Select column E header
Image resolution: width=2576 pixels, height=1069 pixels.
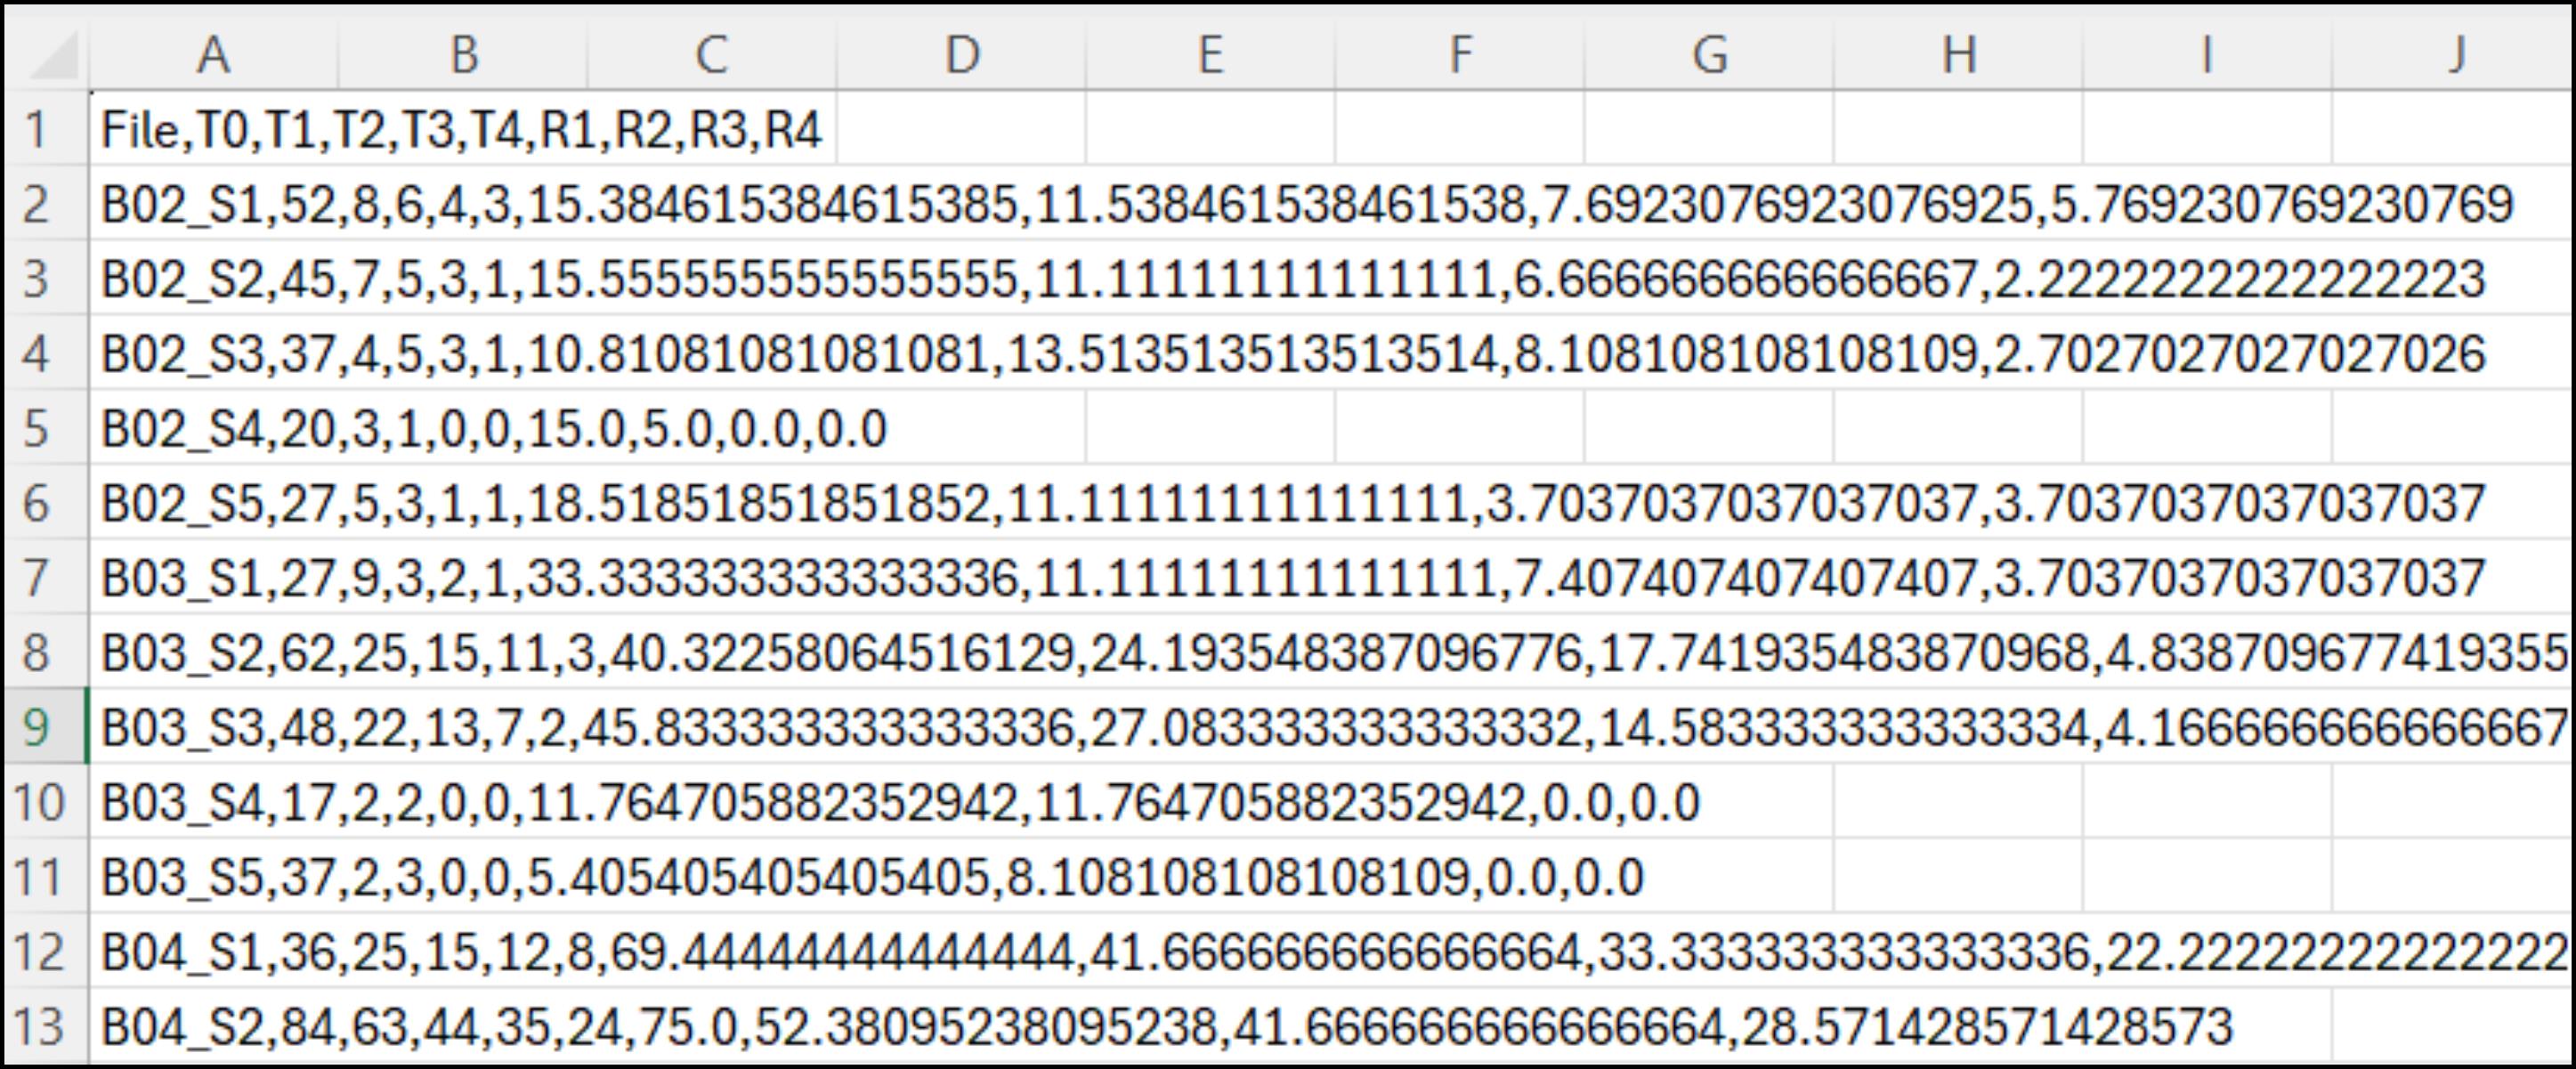[x=1210, y=55]
